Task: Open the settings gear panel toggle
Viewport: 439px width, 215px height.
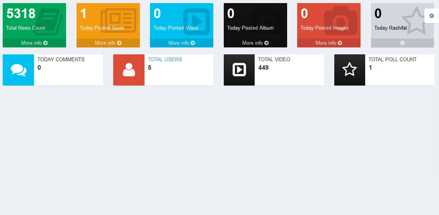Action: (431, 16)
